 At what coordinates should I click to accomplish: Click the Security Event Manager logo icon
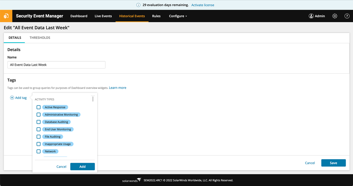(6, 16)
